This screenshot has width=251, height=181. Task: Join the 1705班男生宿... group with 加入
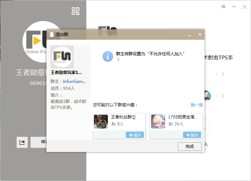click(192, 135)
